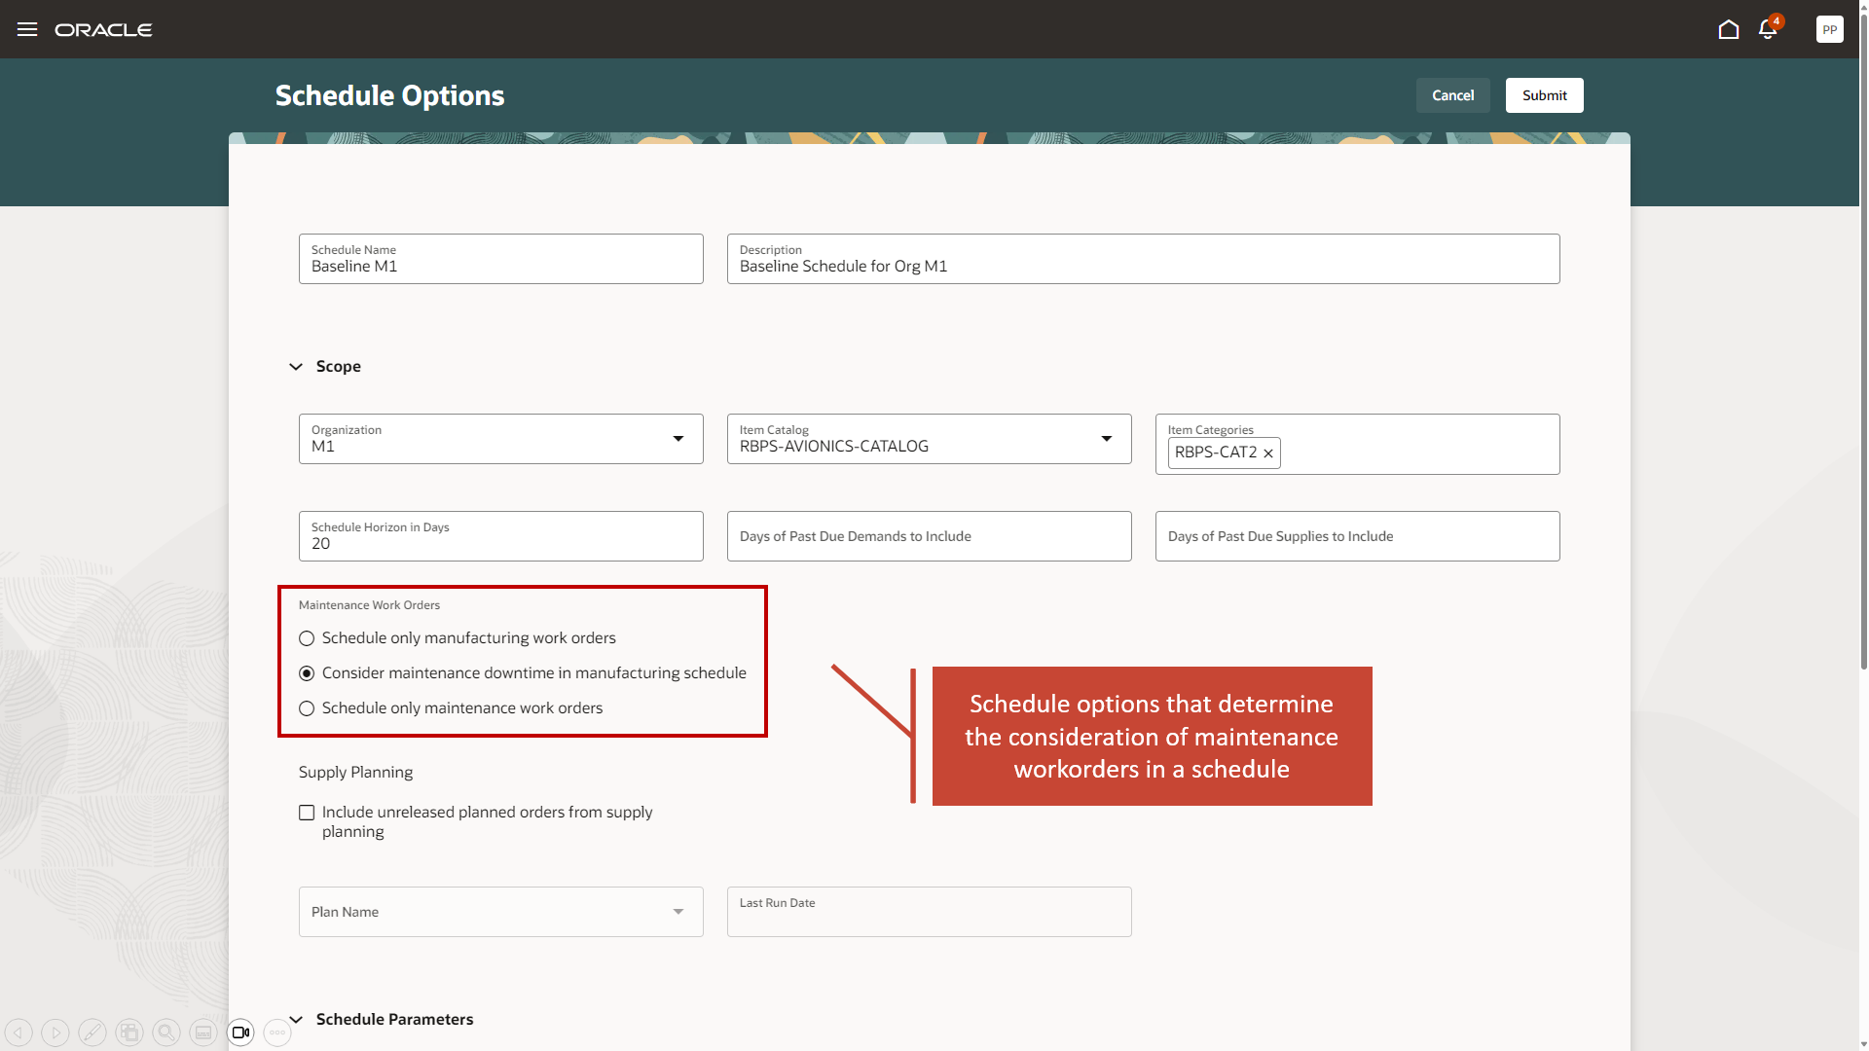Click the slideshow zoom magnifier icon

(166, 1033)
